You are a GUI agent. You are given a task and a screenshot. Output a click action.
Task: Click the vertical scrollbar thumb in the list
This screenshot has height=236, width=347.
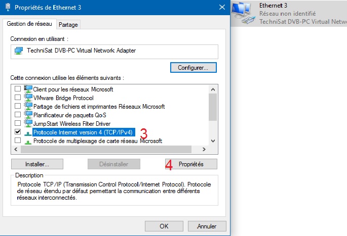213,107
